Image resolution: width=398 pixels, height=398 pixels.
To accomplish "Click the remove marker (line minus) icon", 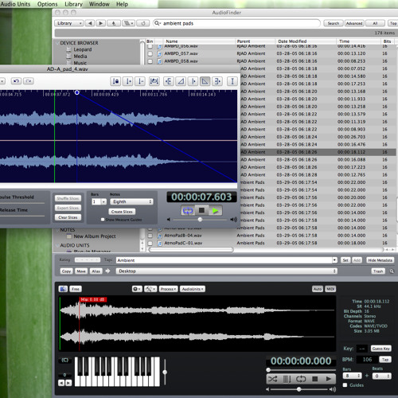I will coord(141,81).
